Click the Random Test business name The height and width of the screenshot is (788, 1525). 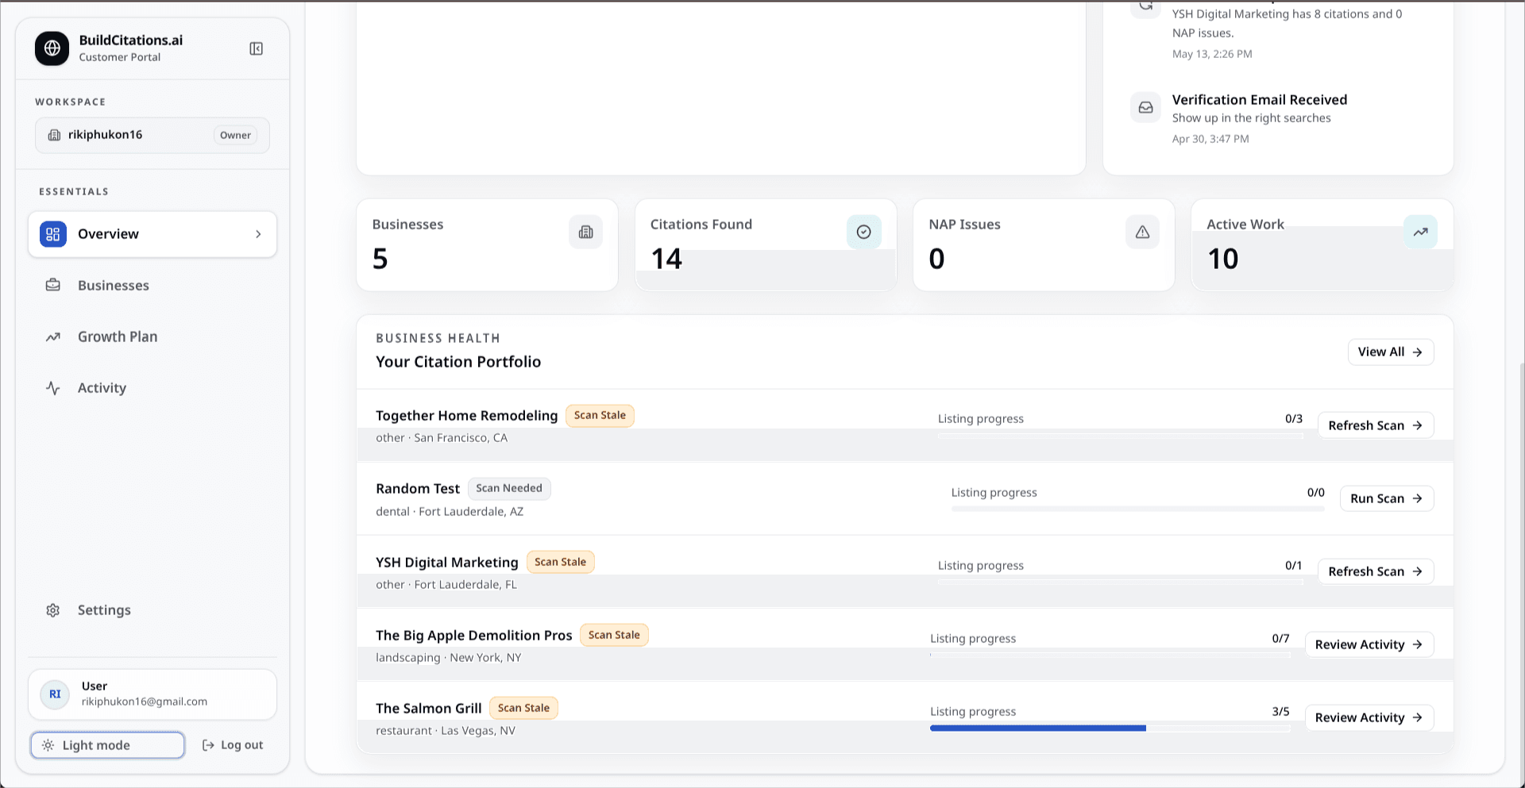(418, 489)
